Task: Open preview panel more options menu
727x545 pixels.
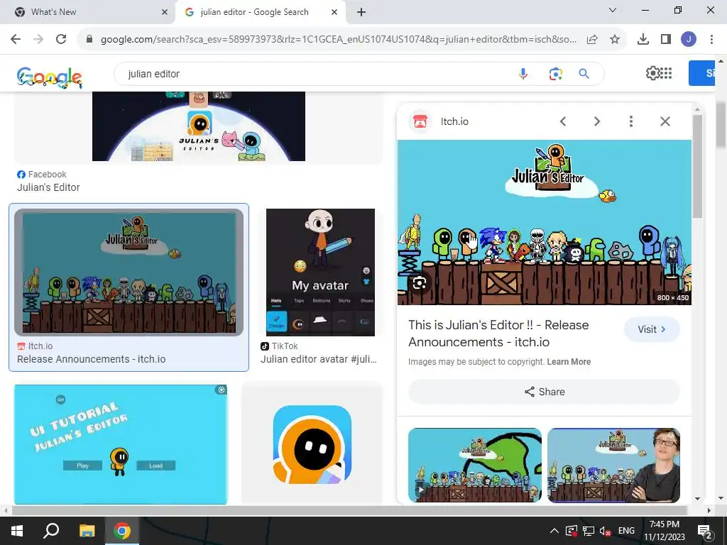Action: click(x=631, y=121)
